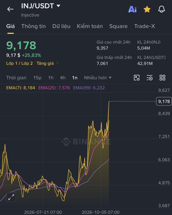Expand chart to fullscreen with arrows icon
Image resolution: width=172 pixels, height=215 pixels.
coord(11,197)
